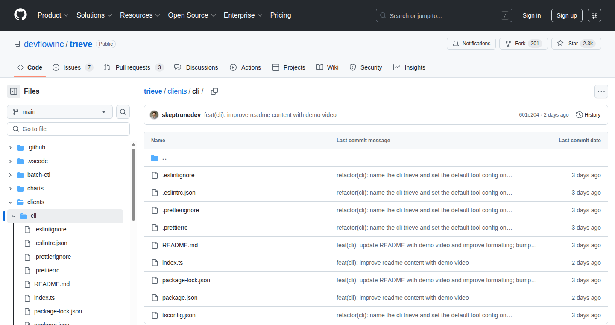Click the file icon beside README.md in sidebar
Image resolution: width=615 pixels, height=325 pixels.
point(27,284)
